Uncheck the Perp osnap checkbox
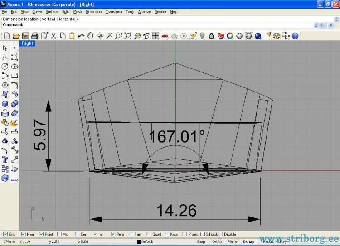 pos(113,234)
